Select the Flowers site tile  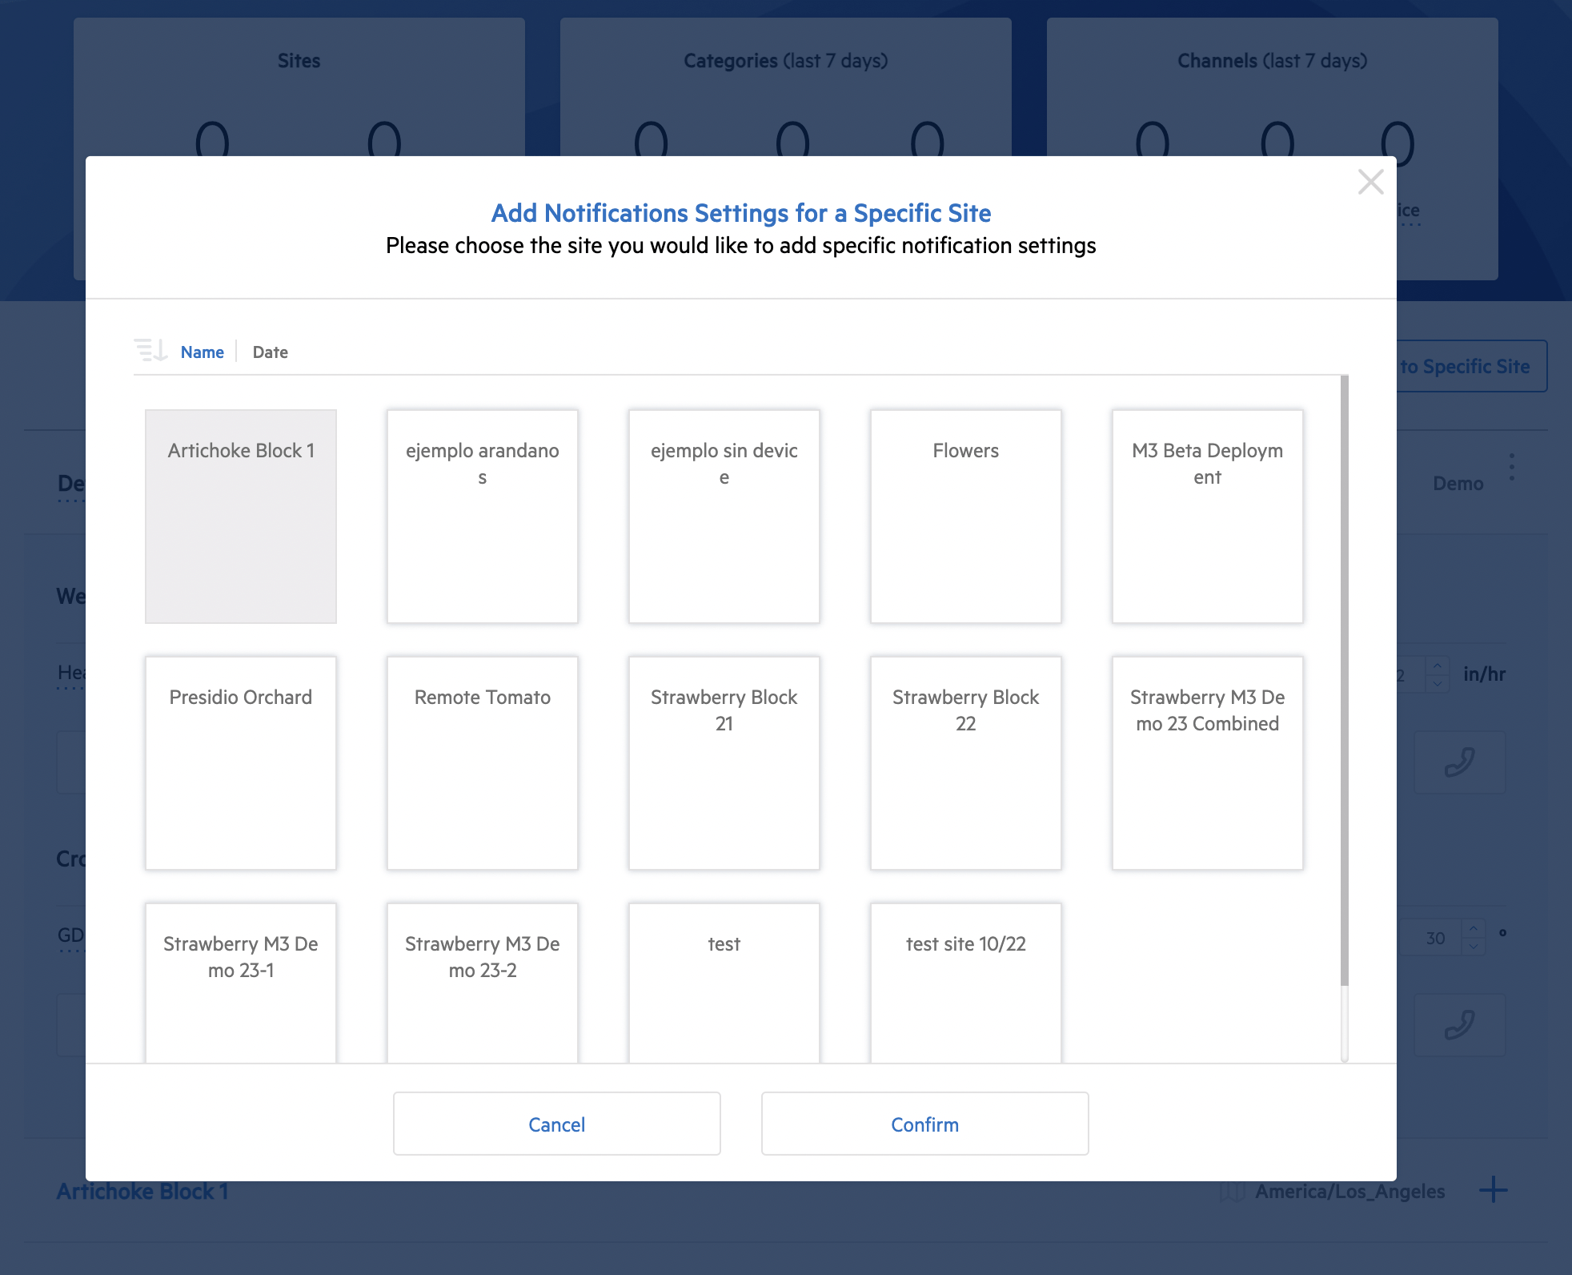click(965, 516)
